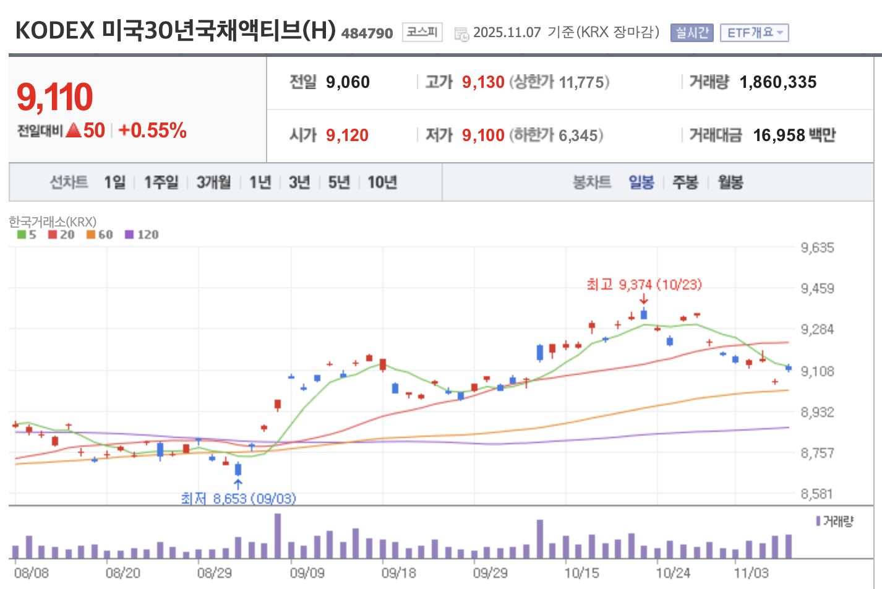Select the 일봉 daily candle chart
The image size is (882, 589).
coord(641,183)
